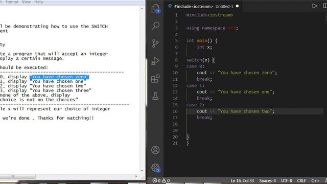Viewport: 327px width, 184px height.
Task: Click the 'Thanks for watching!!' text in Notepad
Action: (x=66, y=118)
